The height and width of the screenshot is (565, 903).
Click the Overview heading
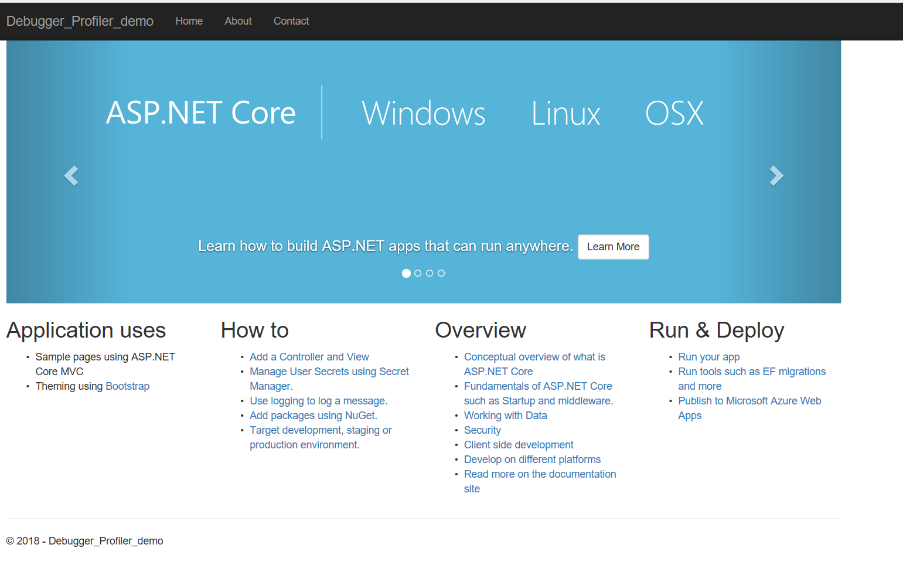[481, 331]
